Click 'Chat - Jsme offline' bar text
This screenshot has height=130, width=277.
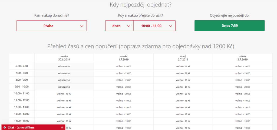pos(21,128)
